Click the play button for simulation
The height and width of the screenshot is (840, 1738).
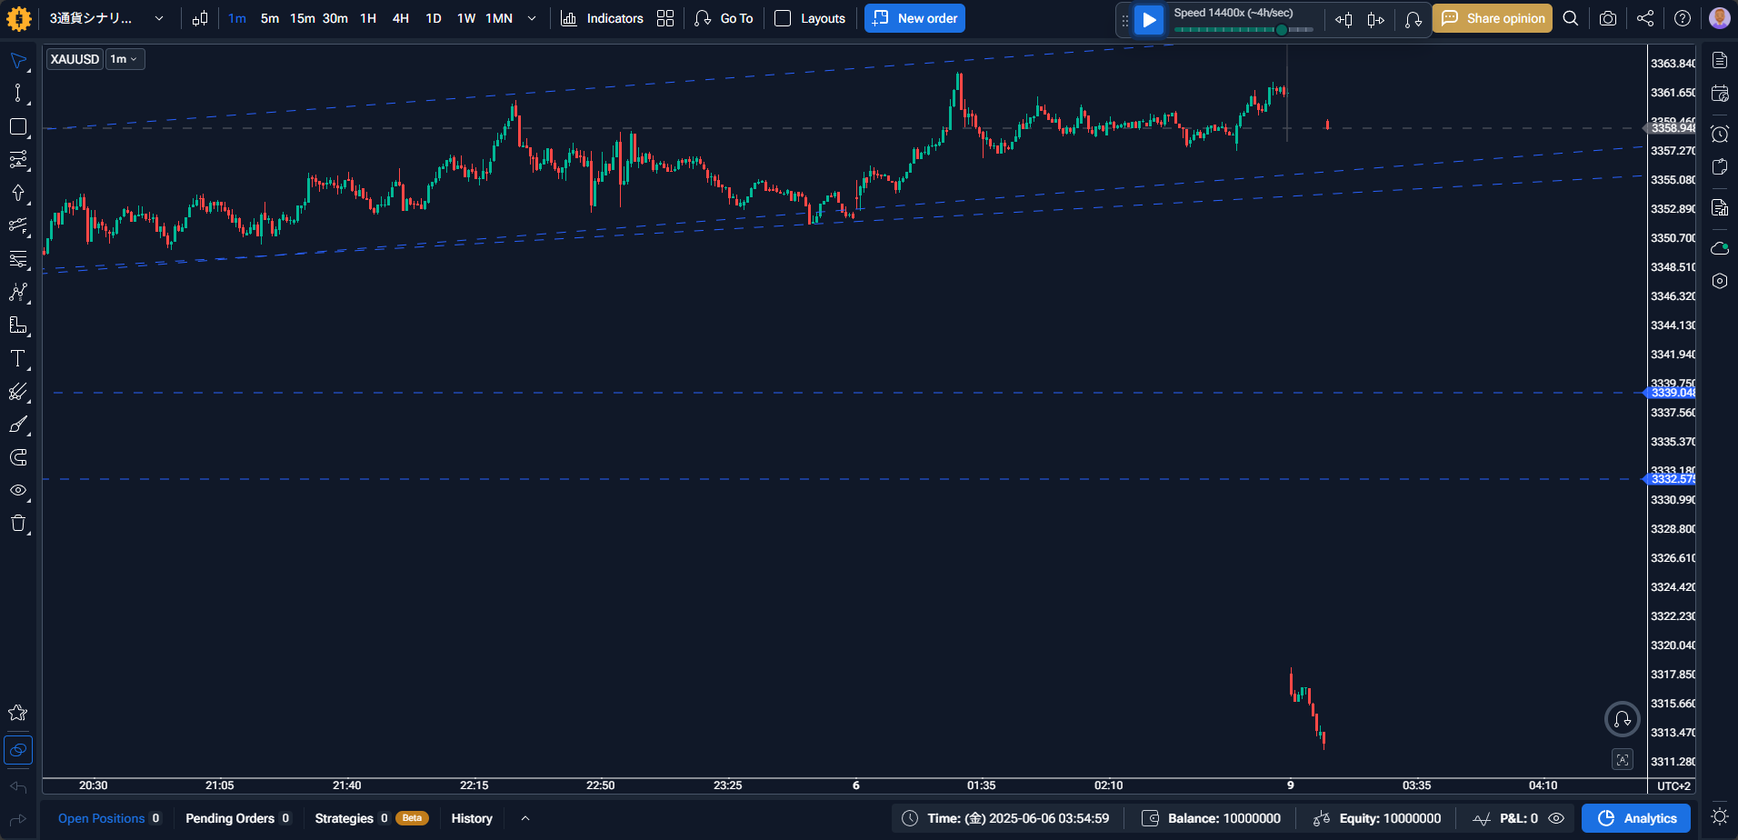(1149, 19)
